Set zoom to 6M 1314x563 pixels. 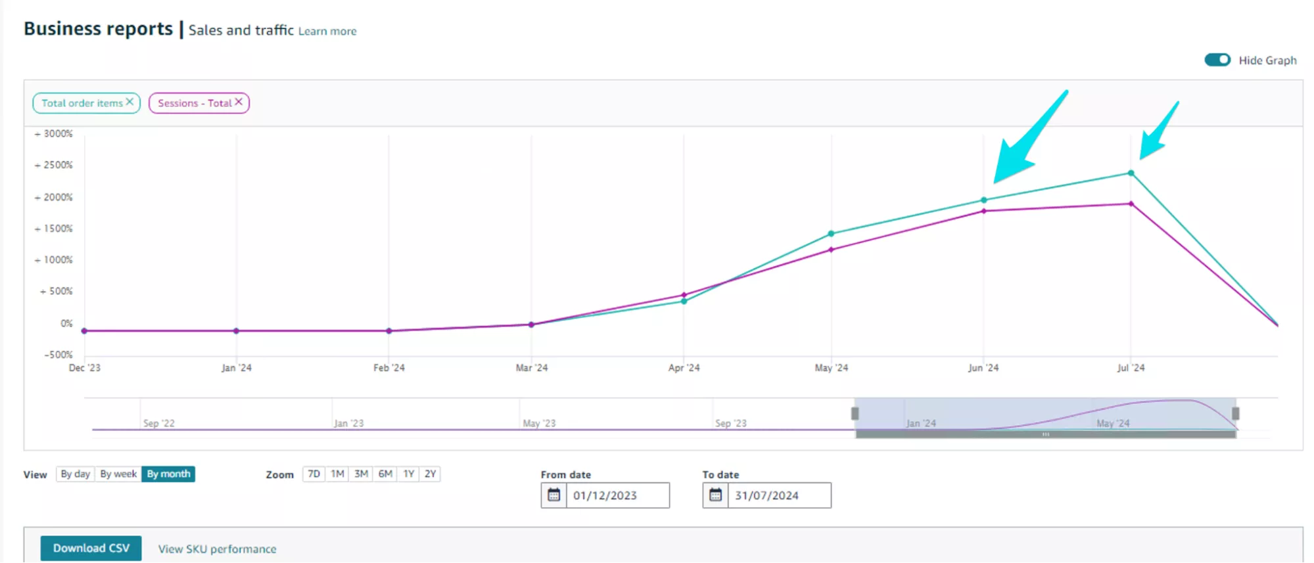pos(385,474)
